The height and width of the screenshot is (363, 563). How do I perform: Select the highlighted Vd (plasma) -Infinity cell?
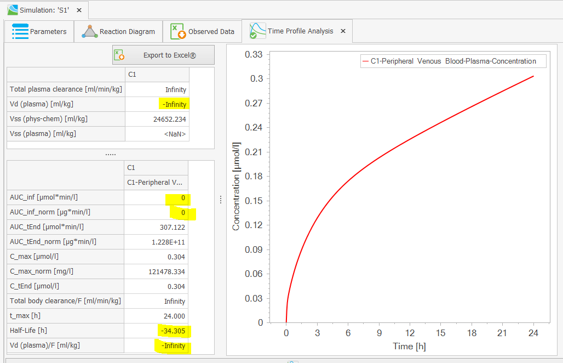(x=174, y=104)
